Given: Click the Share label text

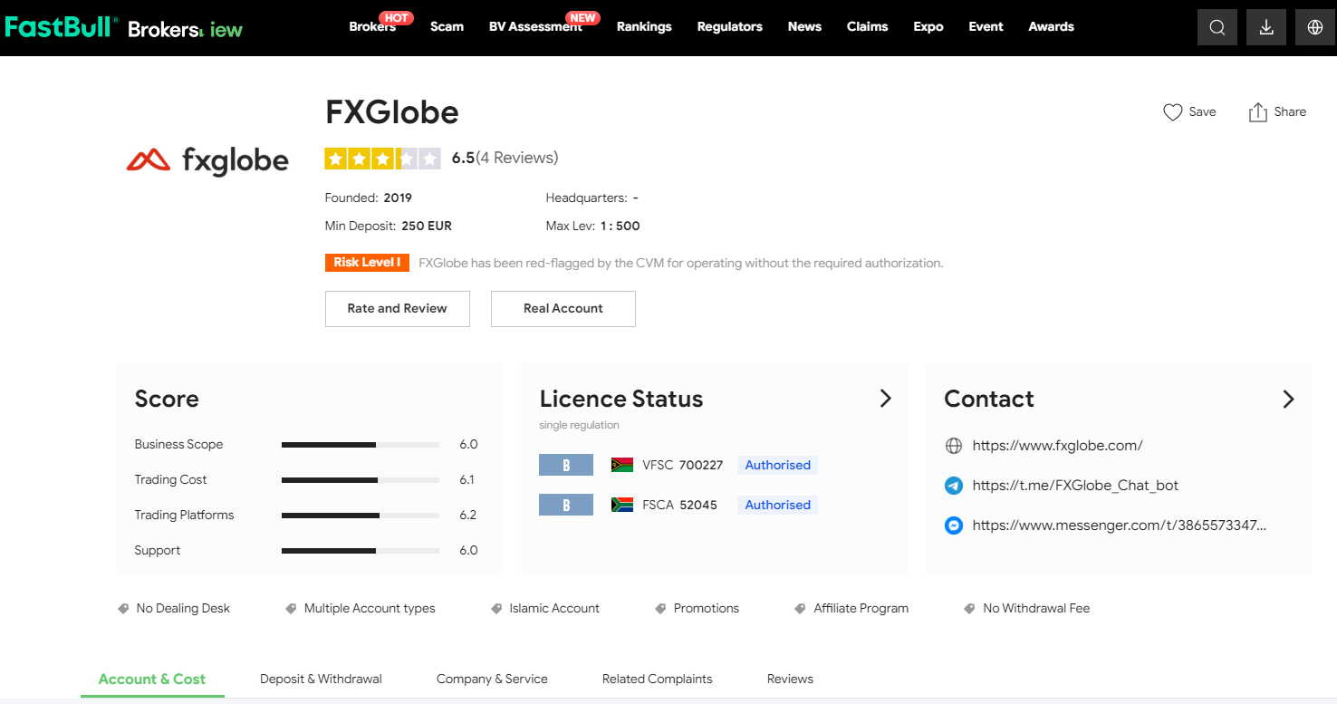Looking at the screenshot, I should click(1290, 112).
